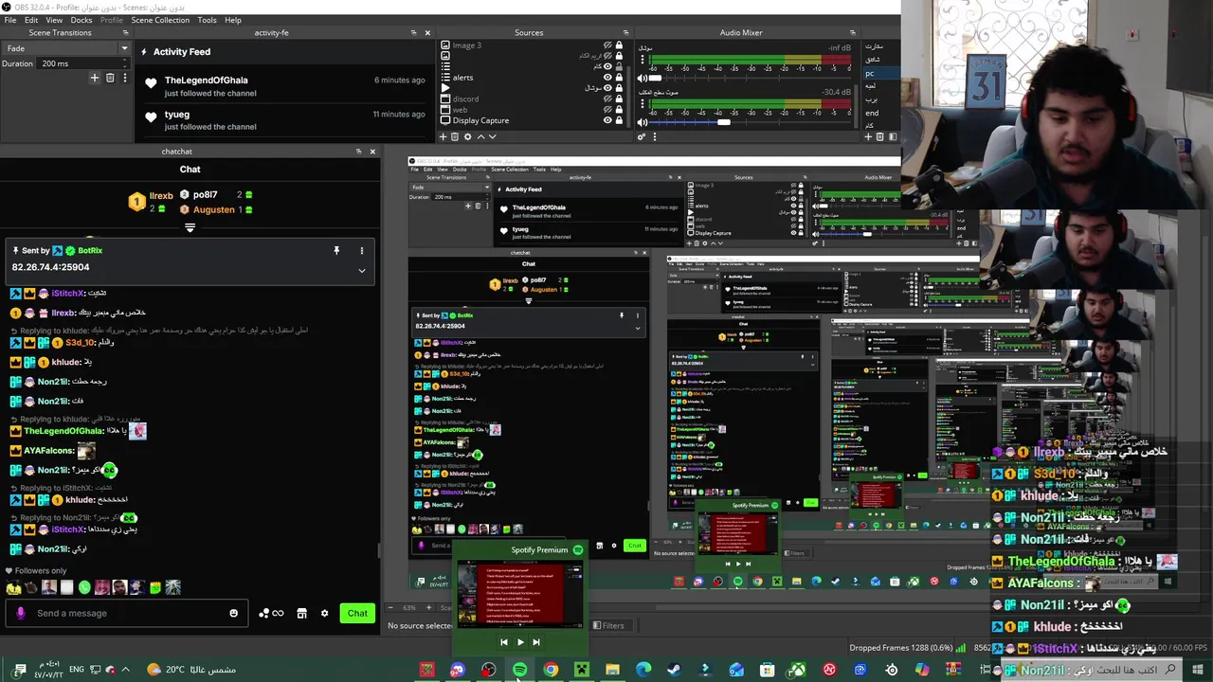Move source down with arrow icon

492,136
